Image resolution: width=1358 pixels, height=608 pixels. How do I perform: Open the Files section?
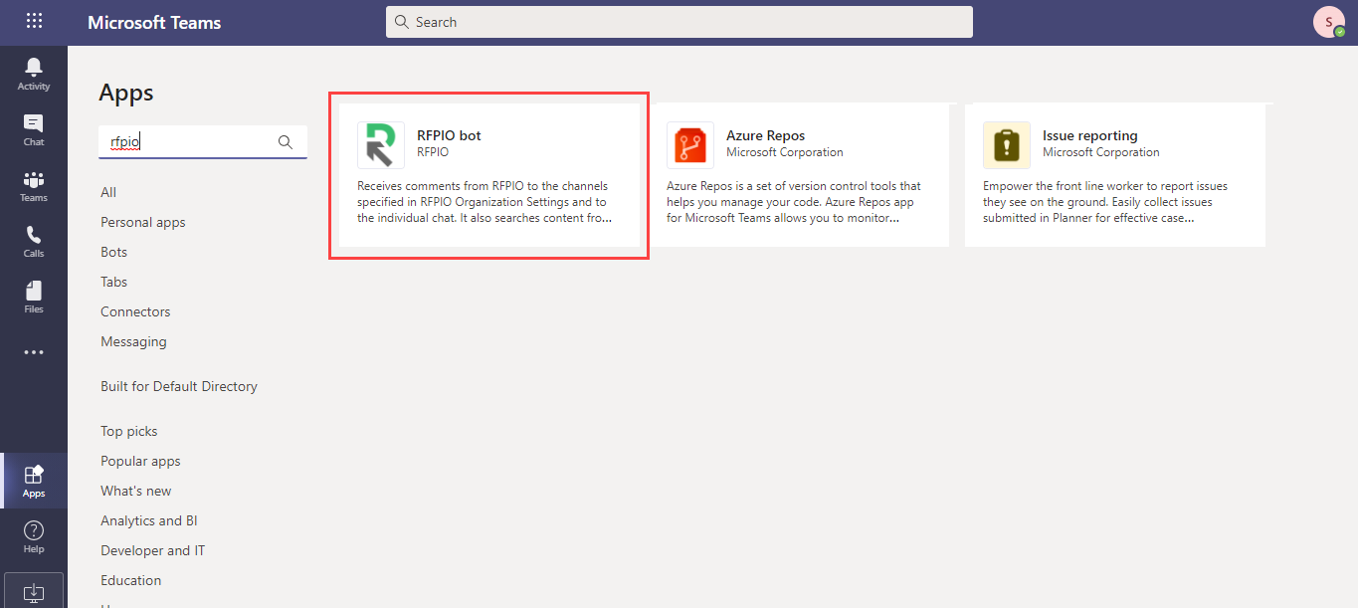pyautogui.click(x=34, y=297)
